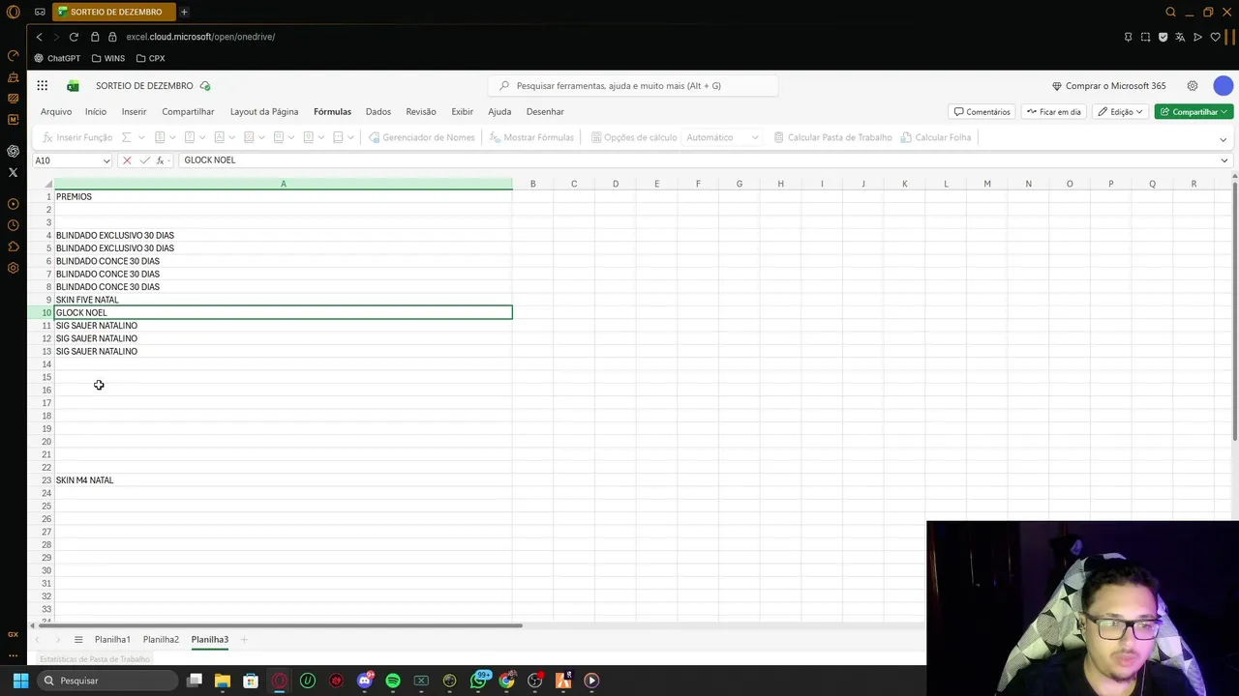The image size is (1239, 696).
Task: Open the Edição mode dropdown
Action: click(x=1121, y=112)
